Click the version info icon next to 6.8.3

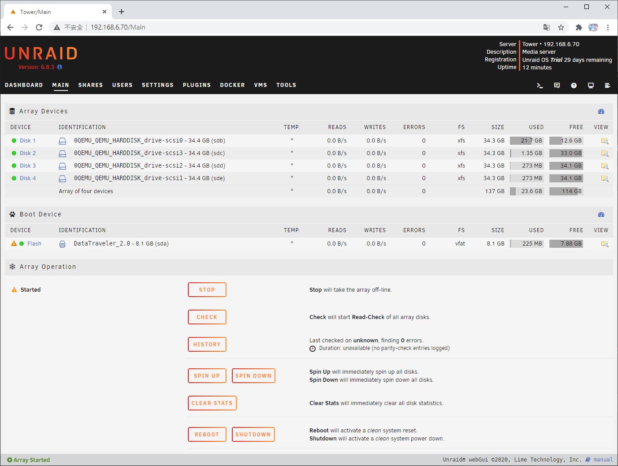coord(60,67)
